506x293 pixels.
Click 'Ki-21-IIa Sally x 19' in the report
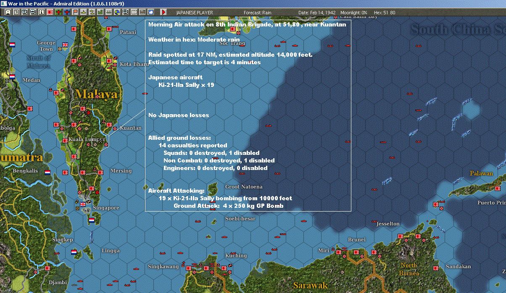(x=186, y=85)
